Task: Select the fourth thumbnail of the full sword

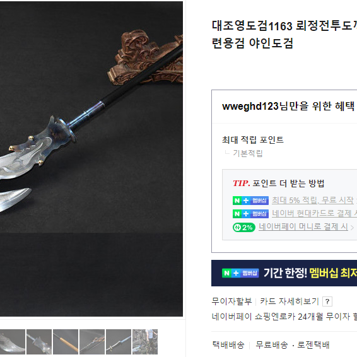Action: pos(92,342)
